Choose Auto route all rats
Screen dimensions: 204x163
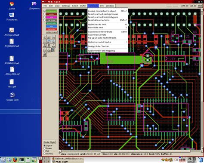(x=108, y=35)
